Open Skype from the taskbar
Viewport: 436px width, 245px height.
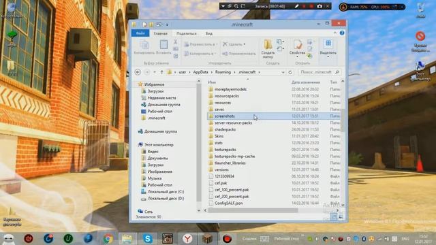pyautogui.click(x=147, y=238)
